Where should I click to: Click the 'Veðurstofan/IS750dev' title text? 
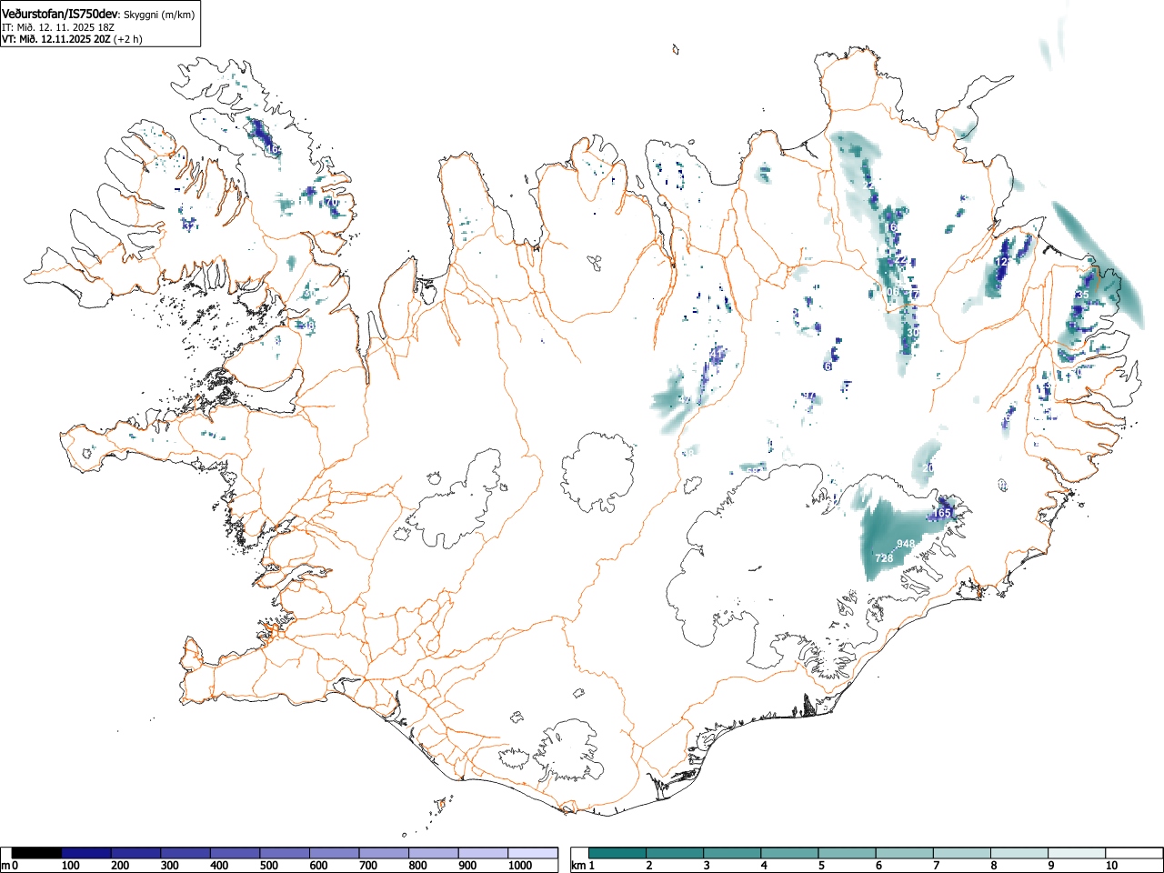[60, 14]
